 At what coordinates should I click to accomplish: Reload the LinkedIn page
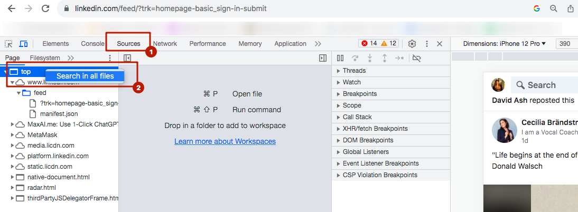coord(45,8)
